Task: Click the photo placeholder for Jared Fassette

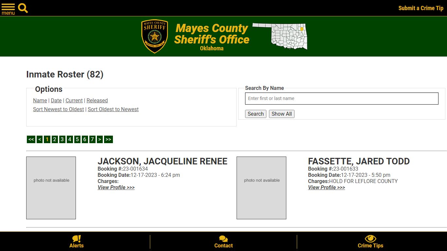Action: [x=261, y=188]
